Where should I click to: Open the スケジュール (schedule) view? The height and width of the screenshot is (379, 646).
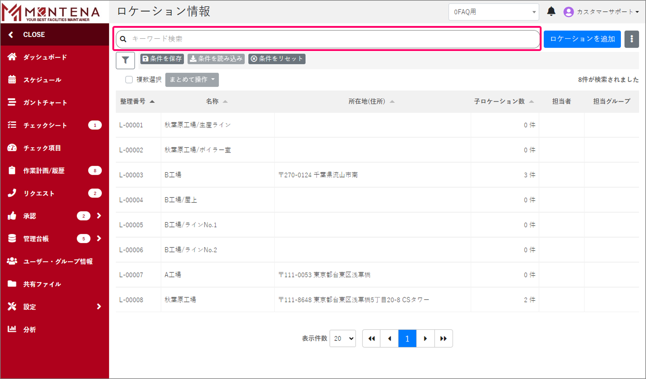coord(42,80)
